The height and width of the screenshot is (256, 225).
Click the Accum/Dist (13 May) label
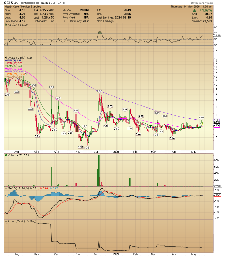click(22, 221)
